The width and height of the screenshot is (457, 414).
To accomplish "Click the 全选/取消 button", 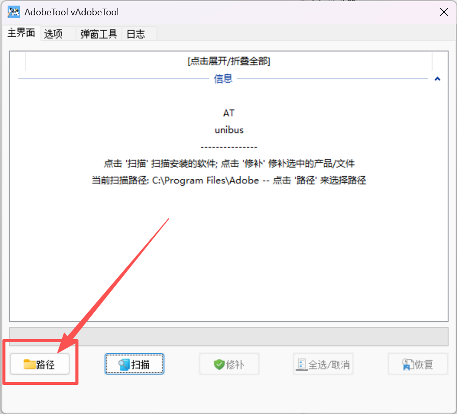I will pos(323,364).
